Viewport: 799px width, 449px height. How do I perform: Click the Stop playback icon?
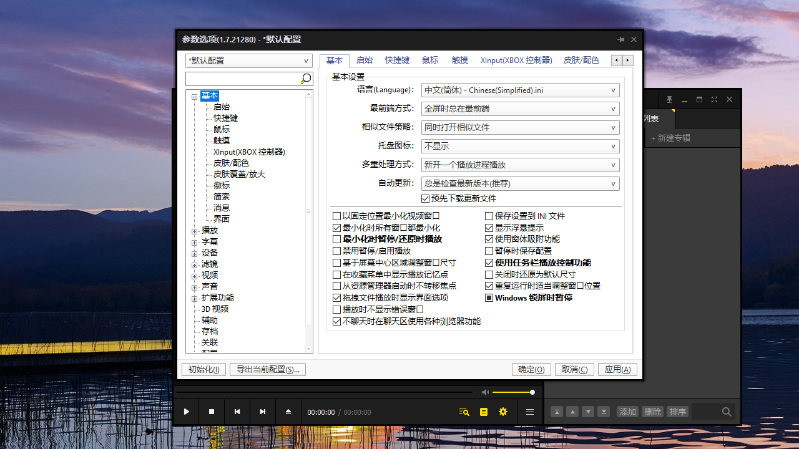(x=212, y=412)
